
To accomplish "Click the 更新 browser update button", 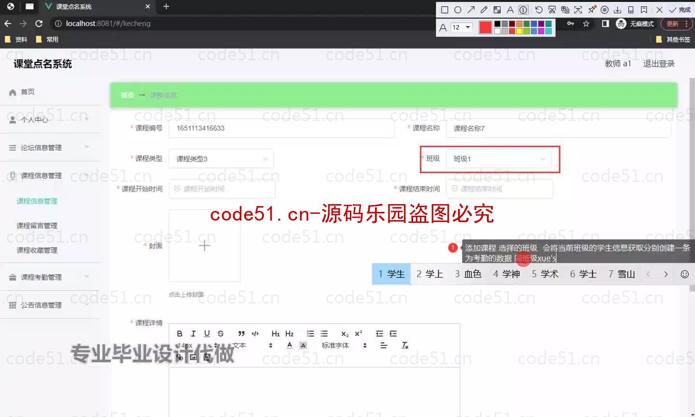I will click(x=677, y=24).
